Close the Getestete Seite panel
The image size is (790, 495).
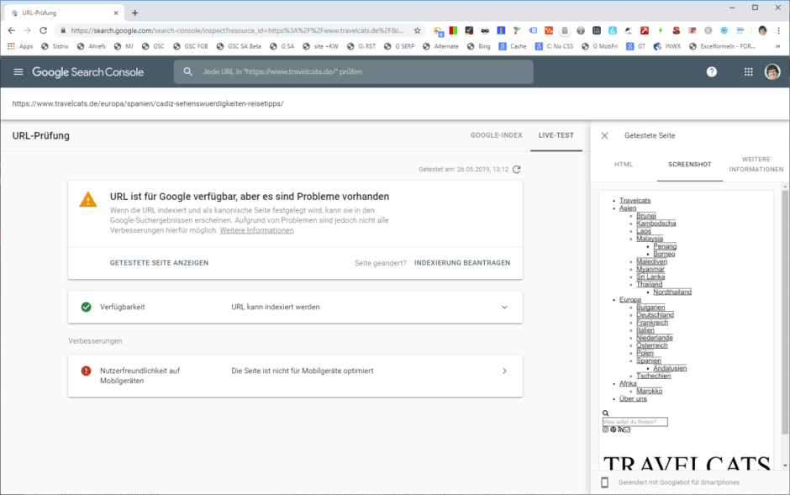(604, 134)
